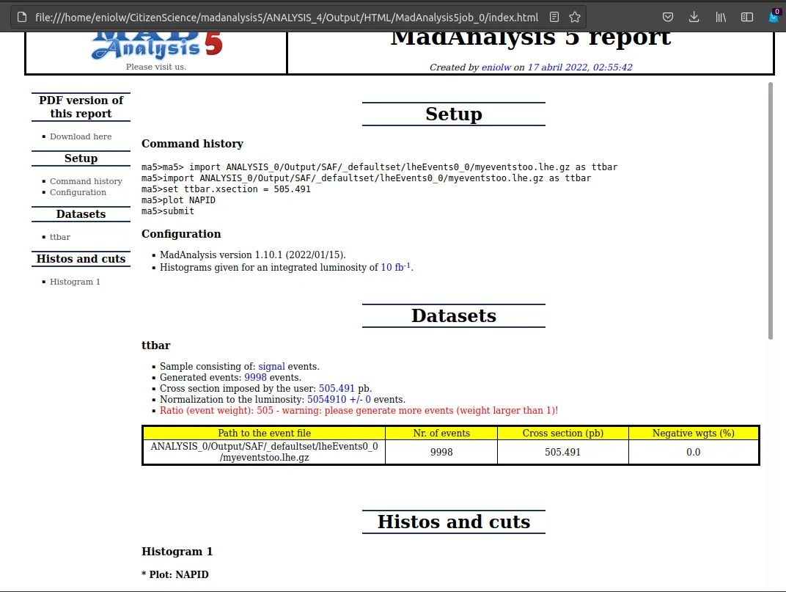
Task: Click 'Nr. of events' table header
Action: coord(441,433)
